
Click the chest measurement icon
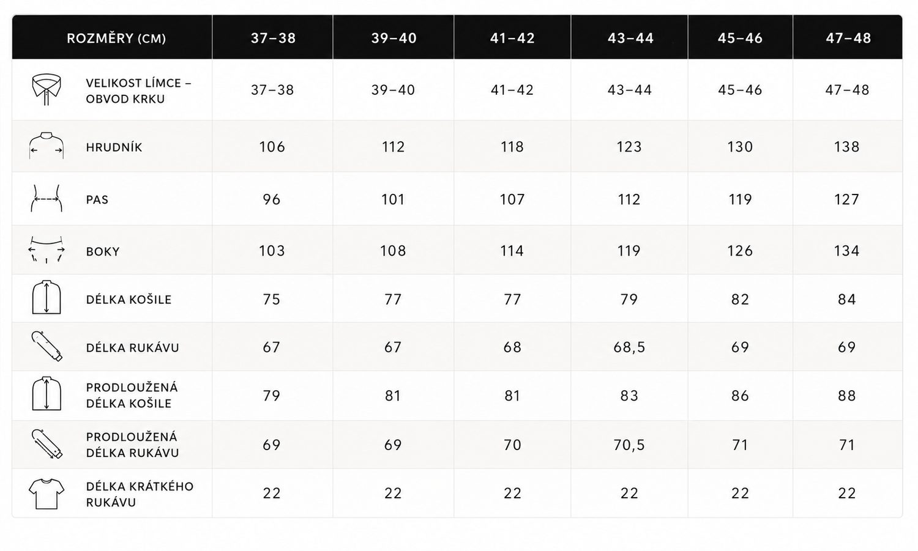point(47,146)
